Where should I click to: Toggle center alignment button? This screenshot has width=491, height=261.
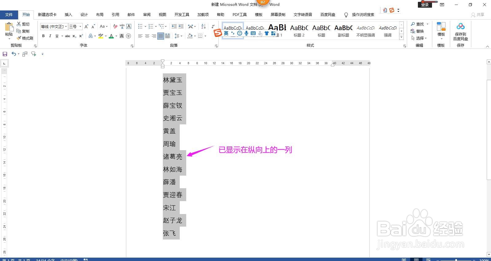147,36
